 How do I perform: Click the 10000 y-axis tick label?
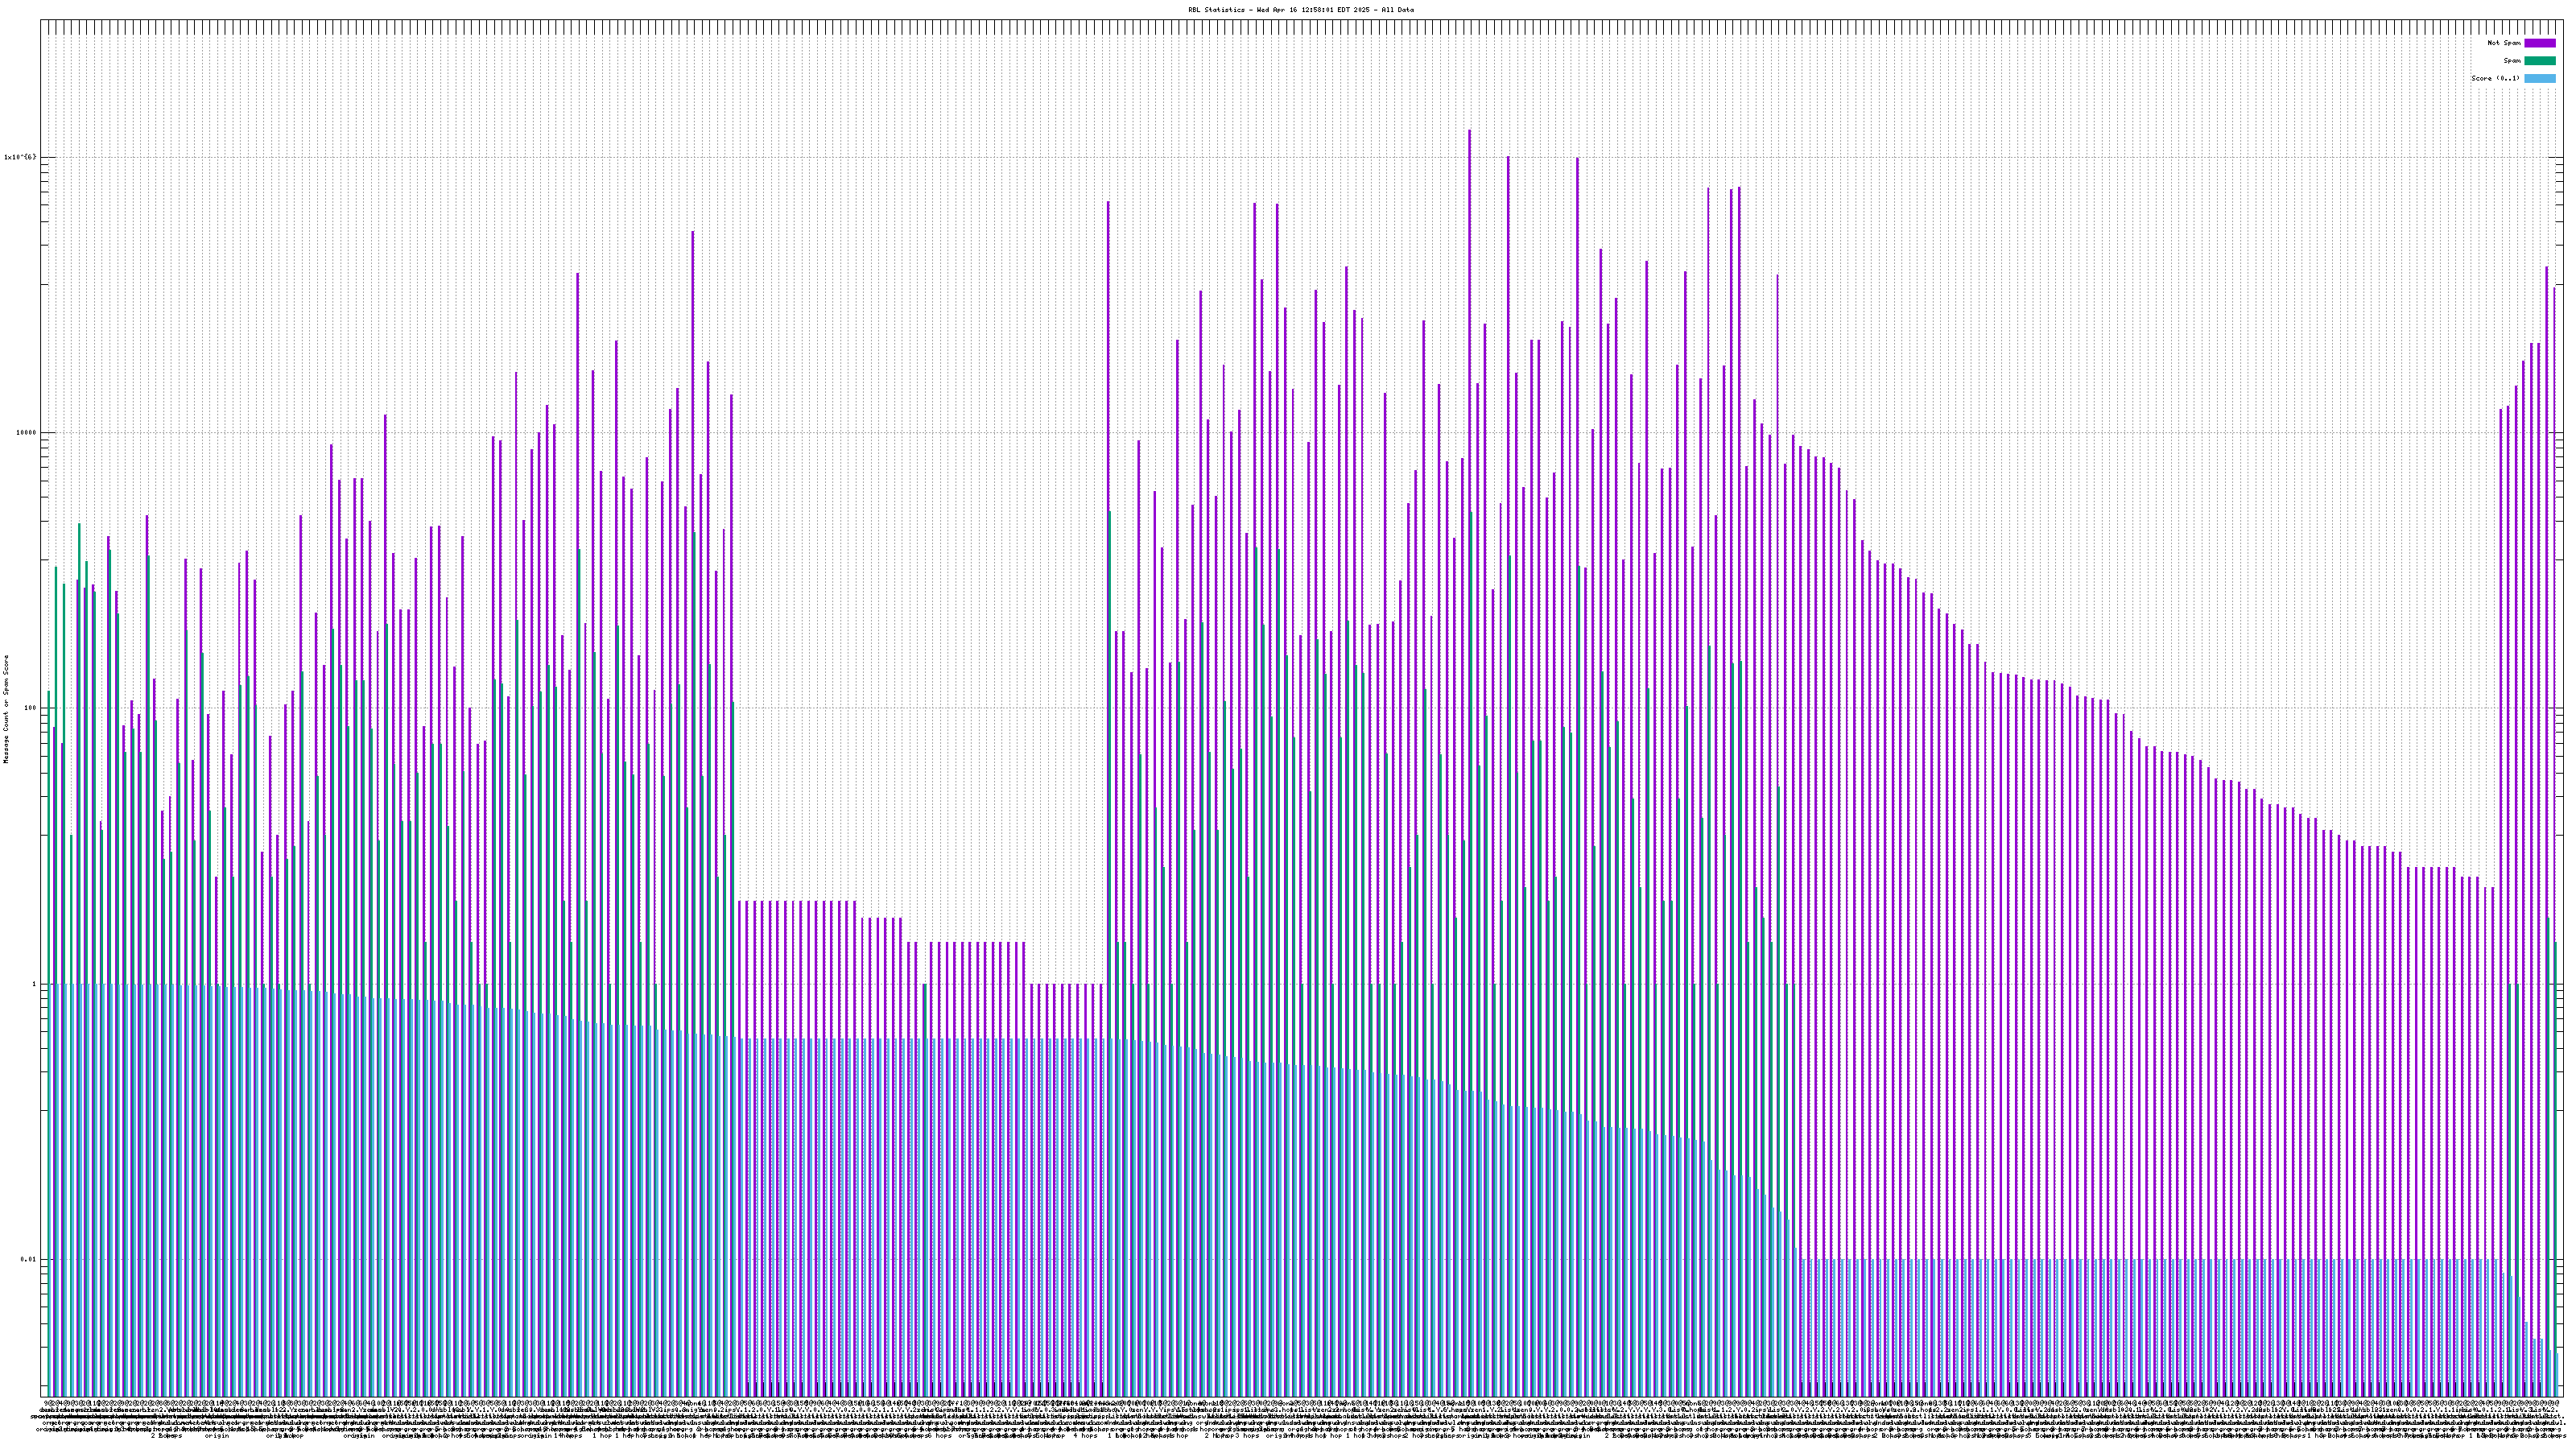(x=25, y=433)
